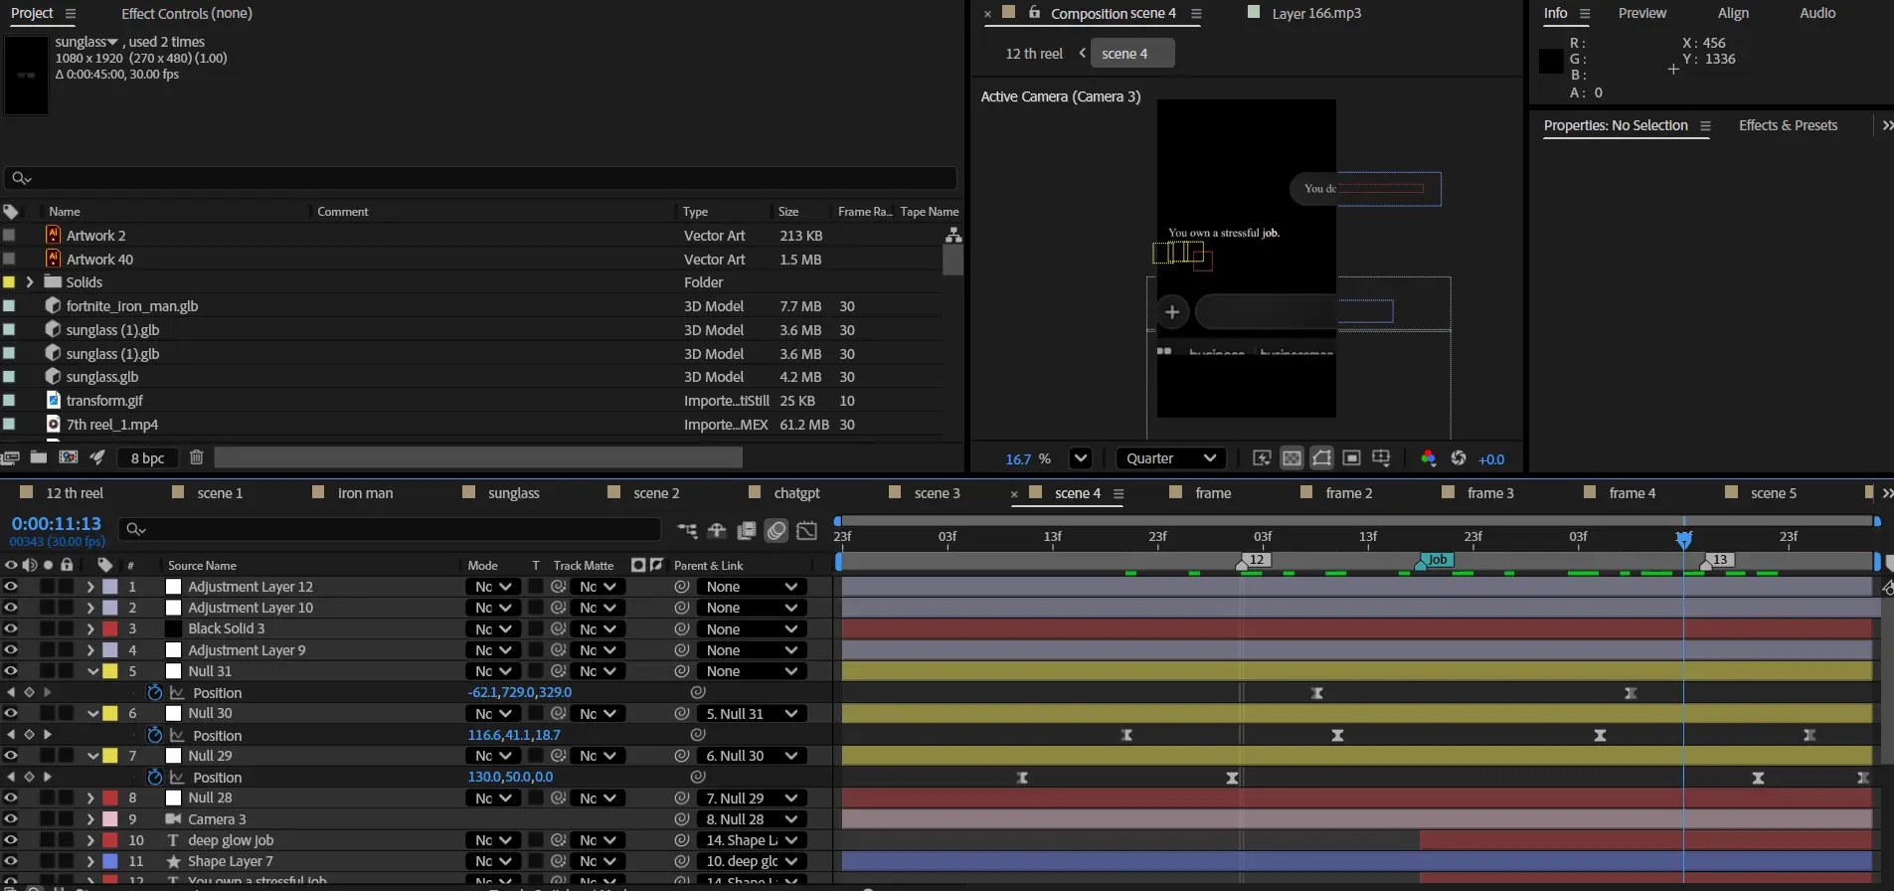Open parent dropdown for Adjustment Layer 12
Viewport: 1894px width, 891px height.
752,587
